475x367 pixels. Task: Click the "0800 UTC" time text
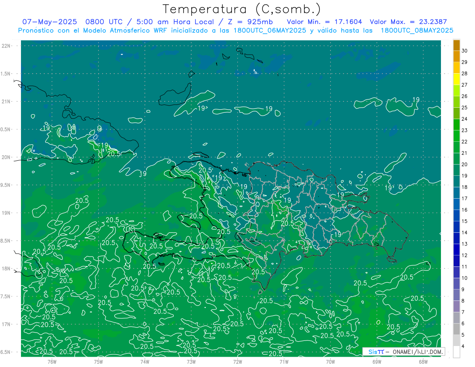tap(105, 22)
